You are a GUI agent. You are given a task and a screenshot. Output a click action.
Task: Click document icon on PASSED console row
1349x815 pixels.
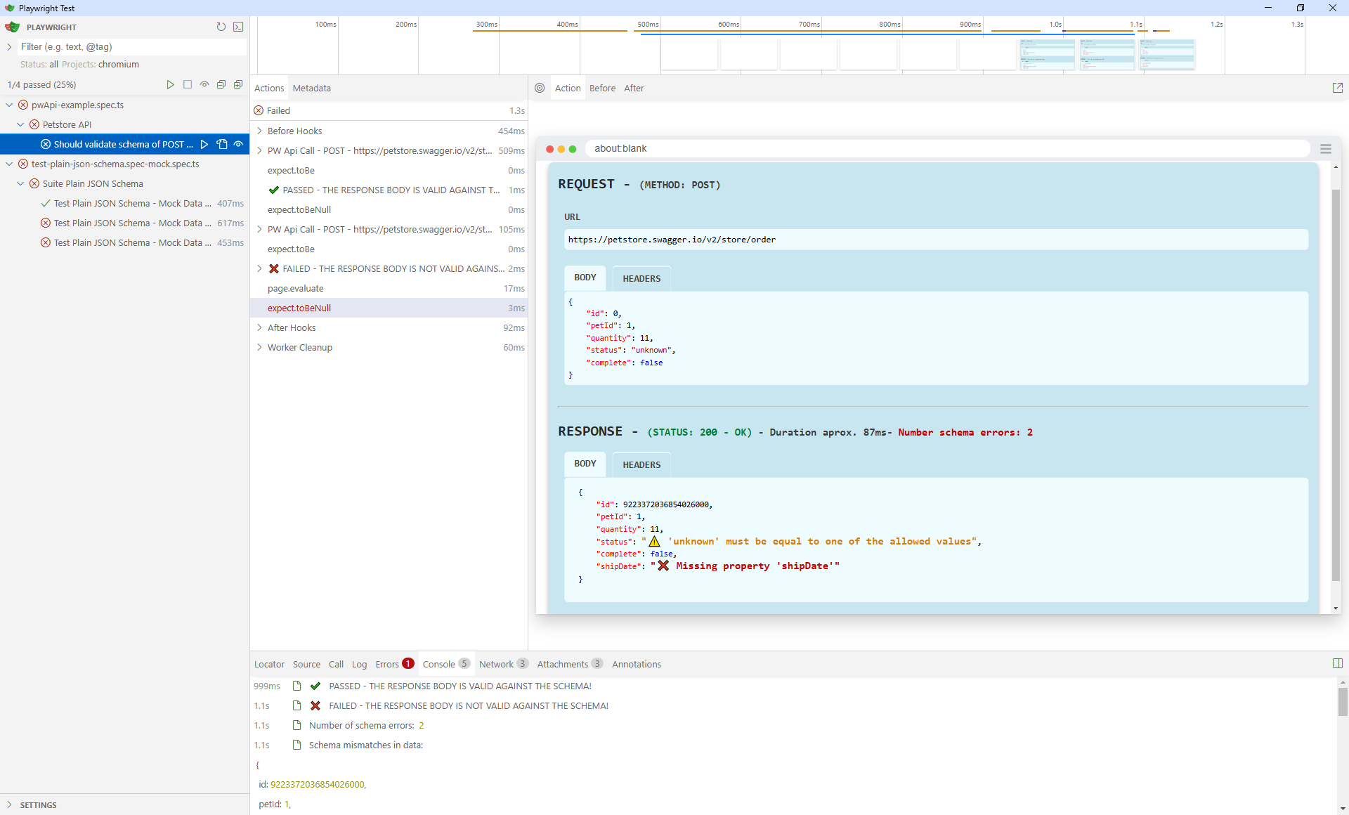coord(297,686)
